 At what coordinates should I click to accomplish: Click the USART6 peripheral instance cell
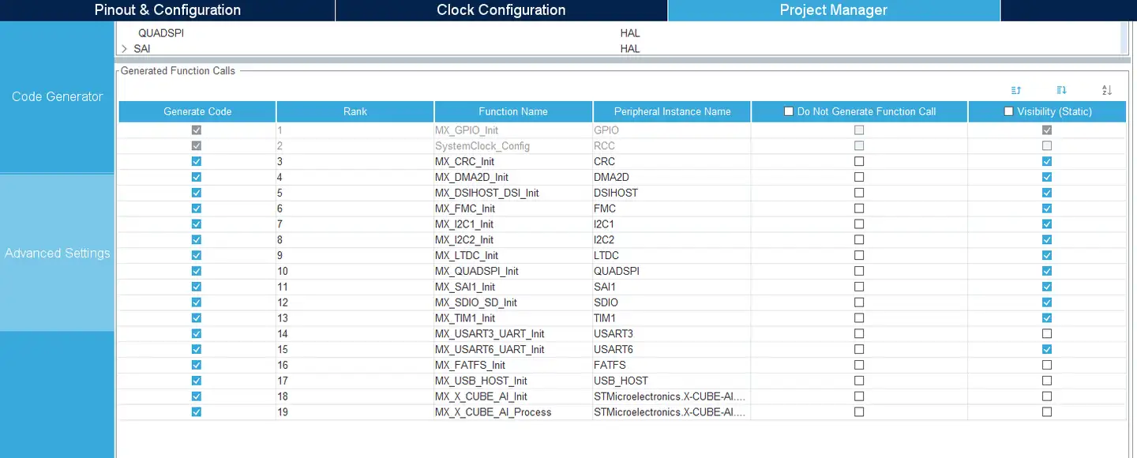(672, 349)
